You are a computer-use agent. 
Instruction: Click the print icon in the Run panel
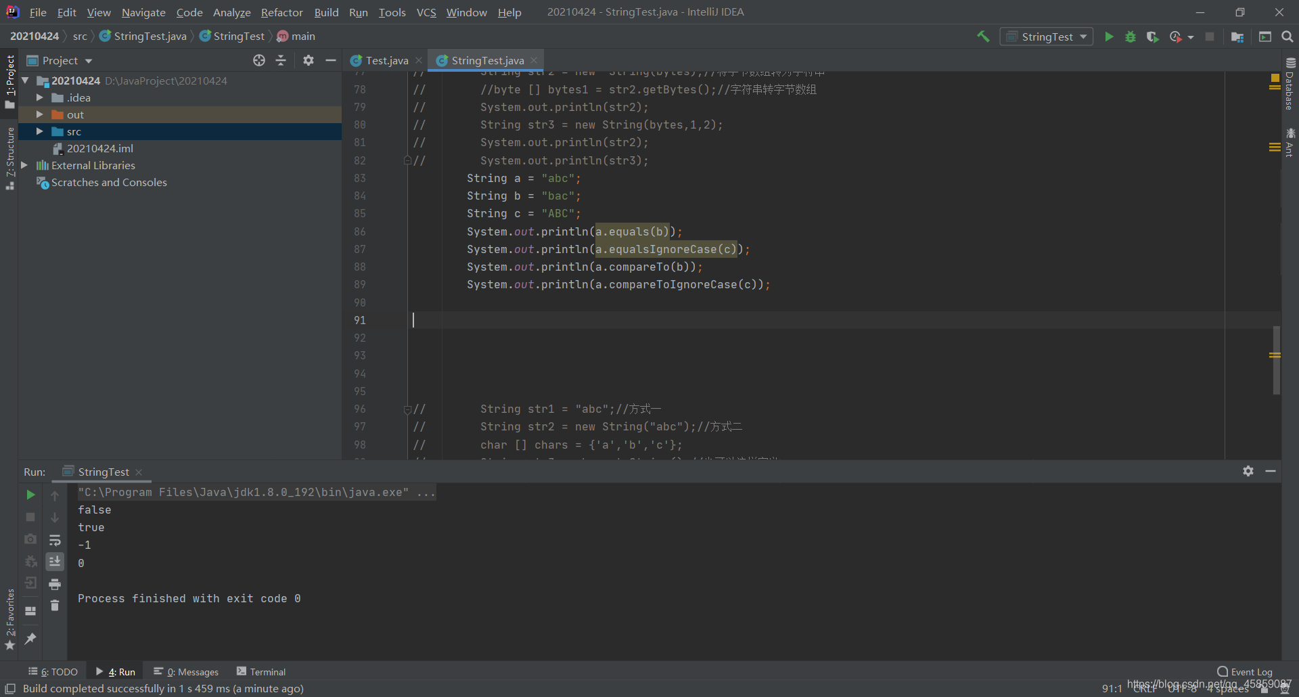pos(55,584)
